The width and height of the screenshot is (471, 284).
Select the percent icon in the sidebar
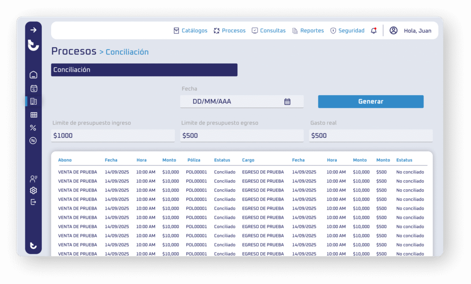pyautogui.click(x=33, y=128)
